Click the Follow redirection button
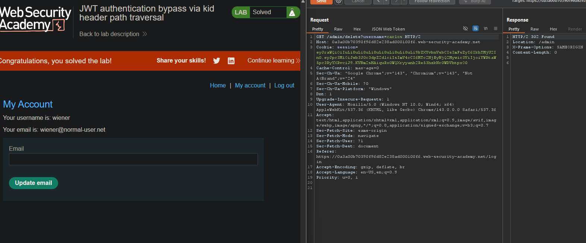The image size is (586, 243). pyautogui.click(x=432, y=1)
